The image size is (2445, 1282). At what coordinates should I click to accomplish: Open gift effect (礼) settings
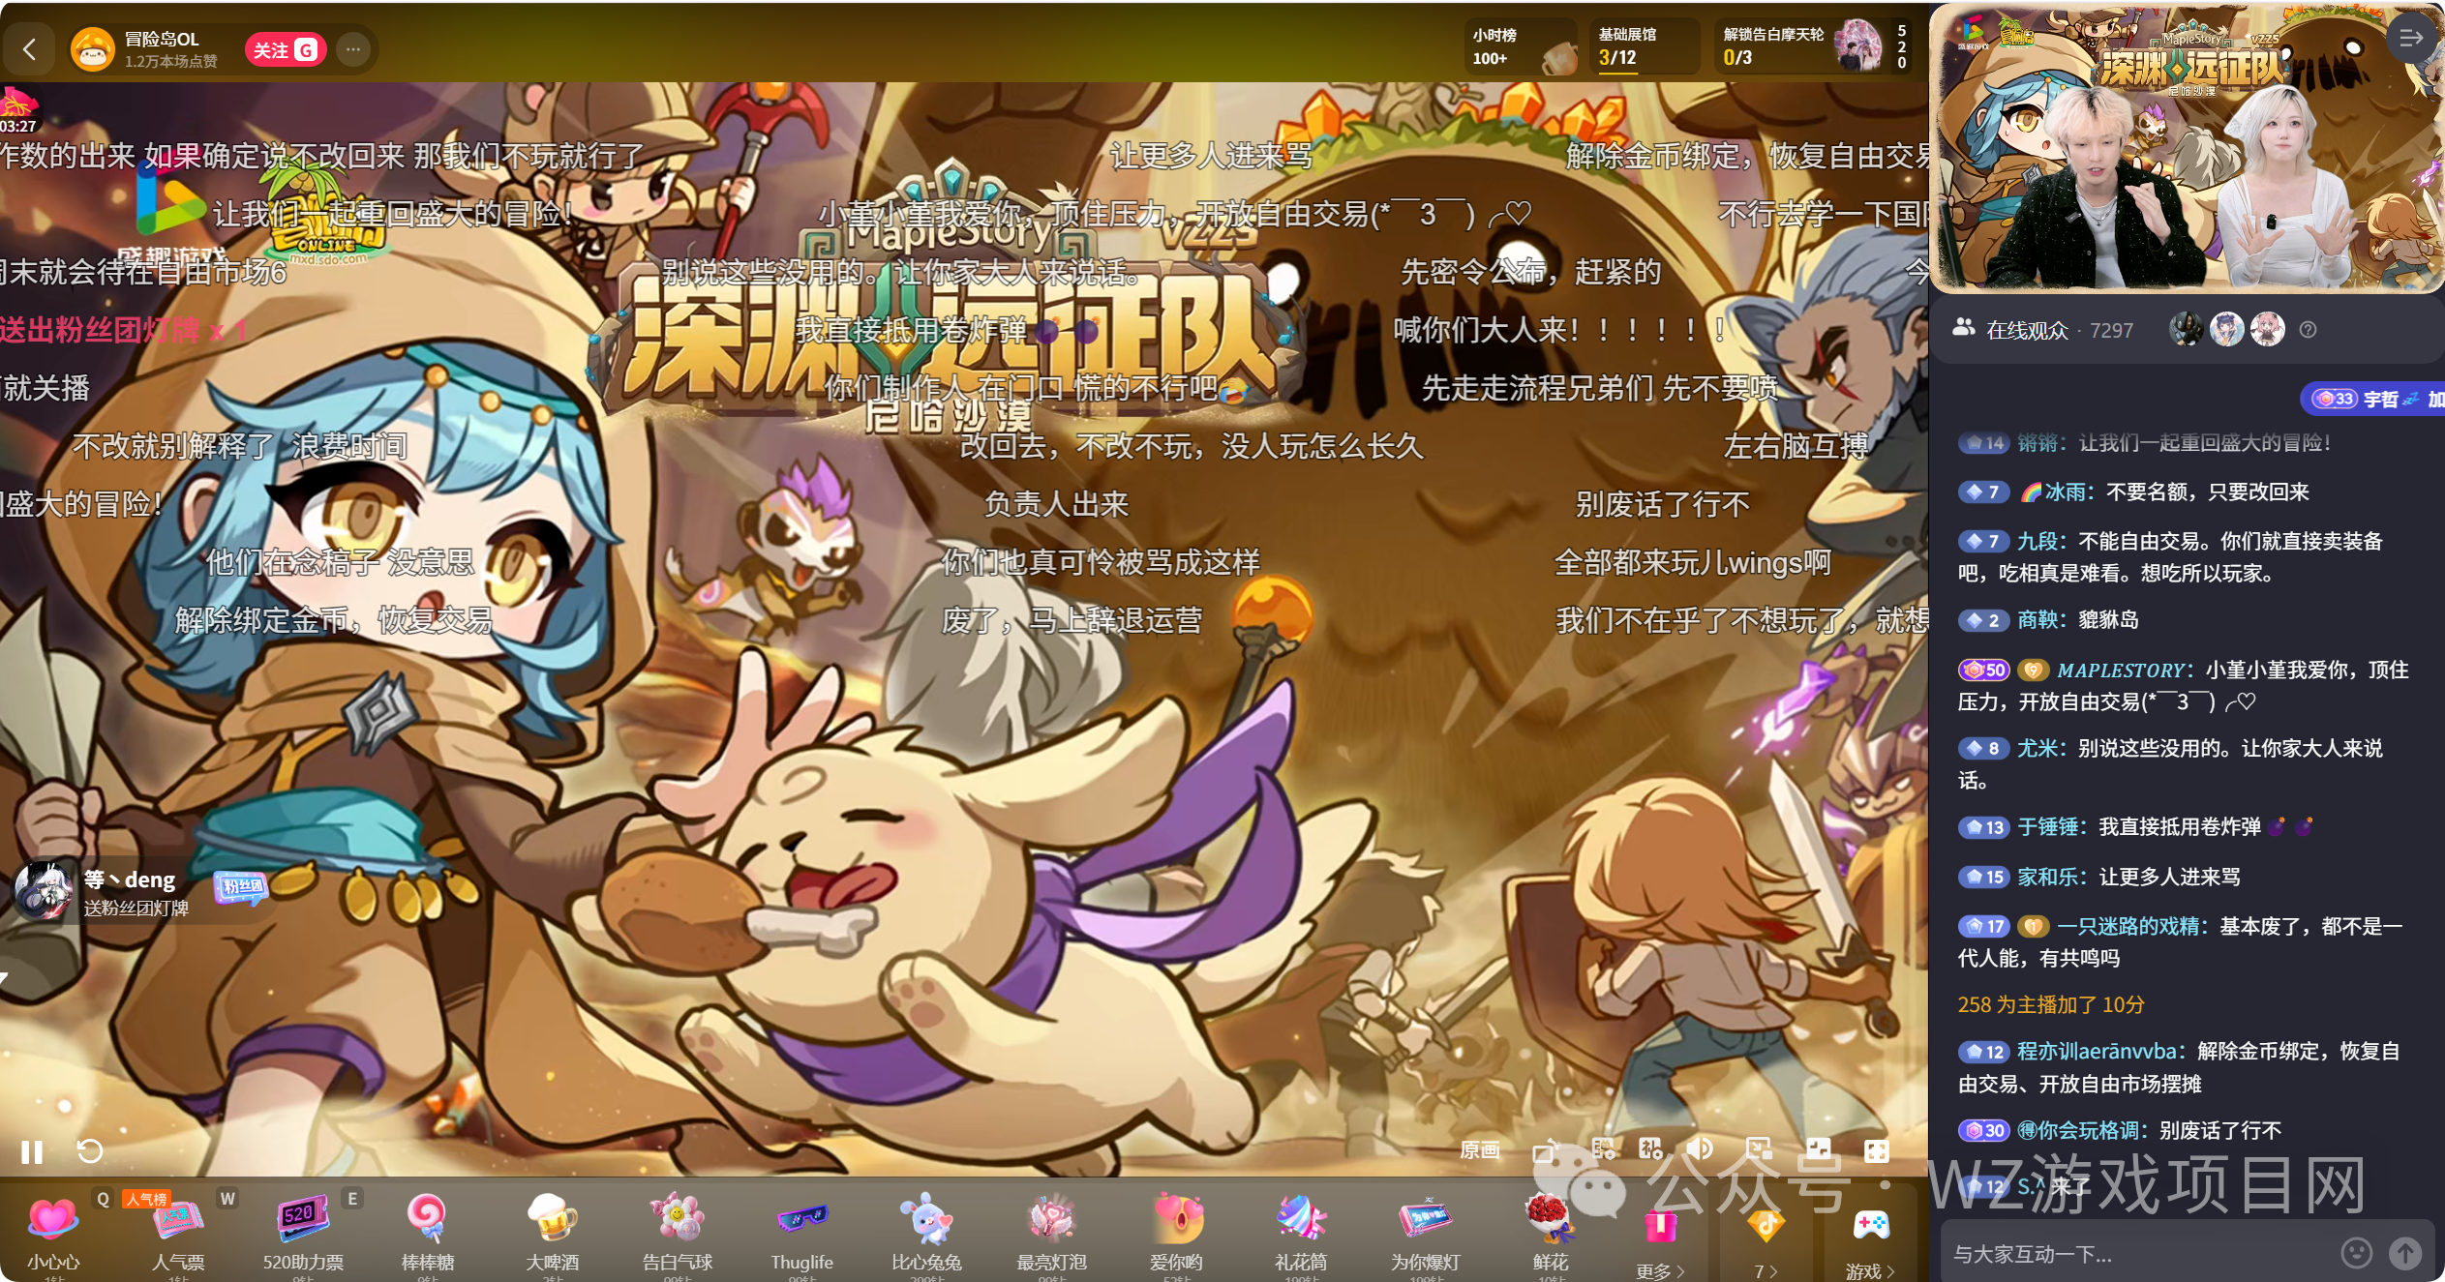click(1650, 1148)
